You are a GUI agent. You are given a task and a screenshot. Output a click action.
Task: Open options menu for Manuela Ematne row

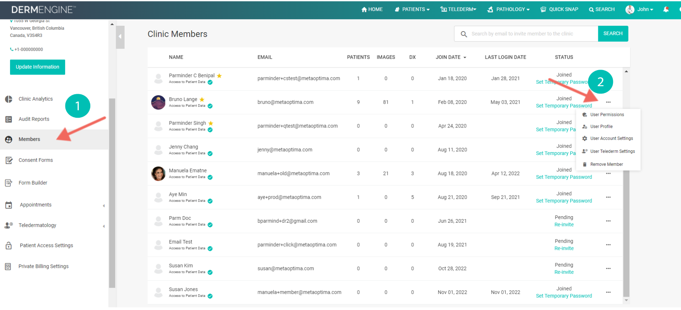pyautogui.click(x=608, y=174)
